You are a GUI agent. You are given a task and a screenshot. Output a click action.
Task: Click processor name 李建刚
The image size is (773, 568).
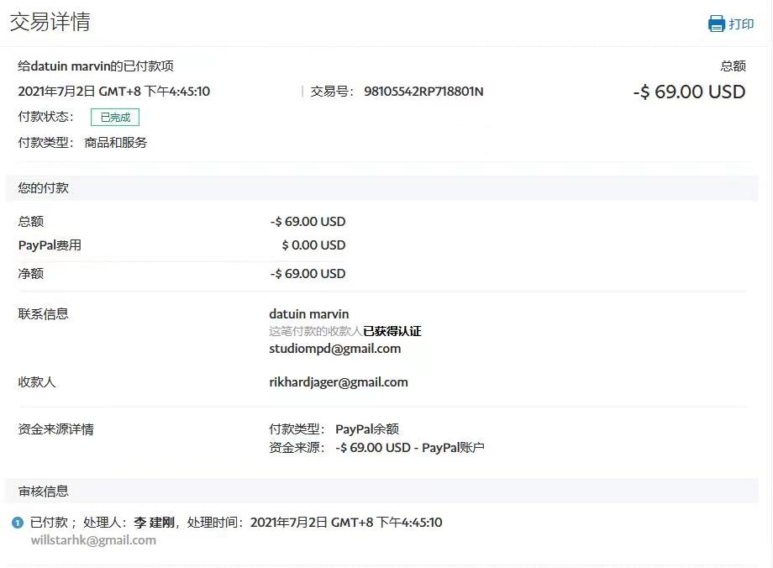coord(154,523)
